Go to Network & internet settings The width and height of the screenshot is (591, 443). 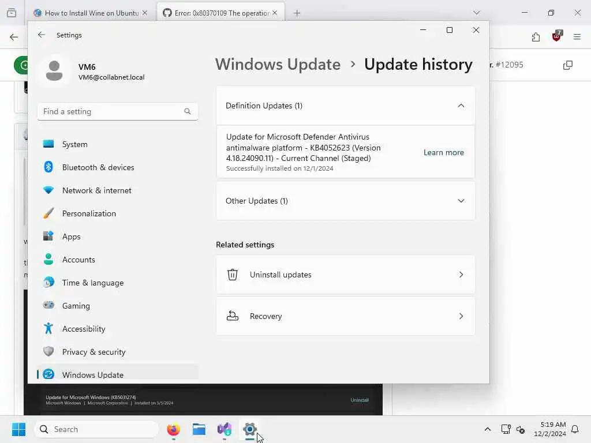pos(117,190)
